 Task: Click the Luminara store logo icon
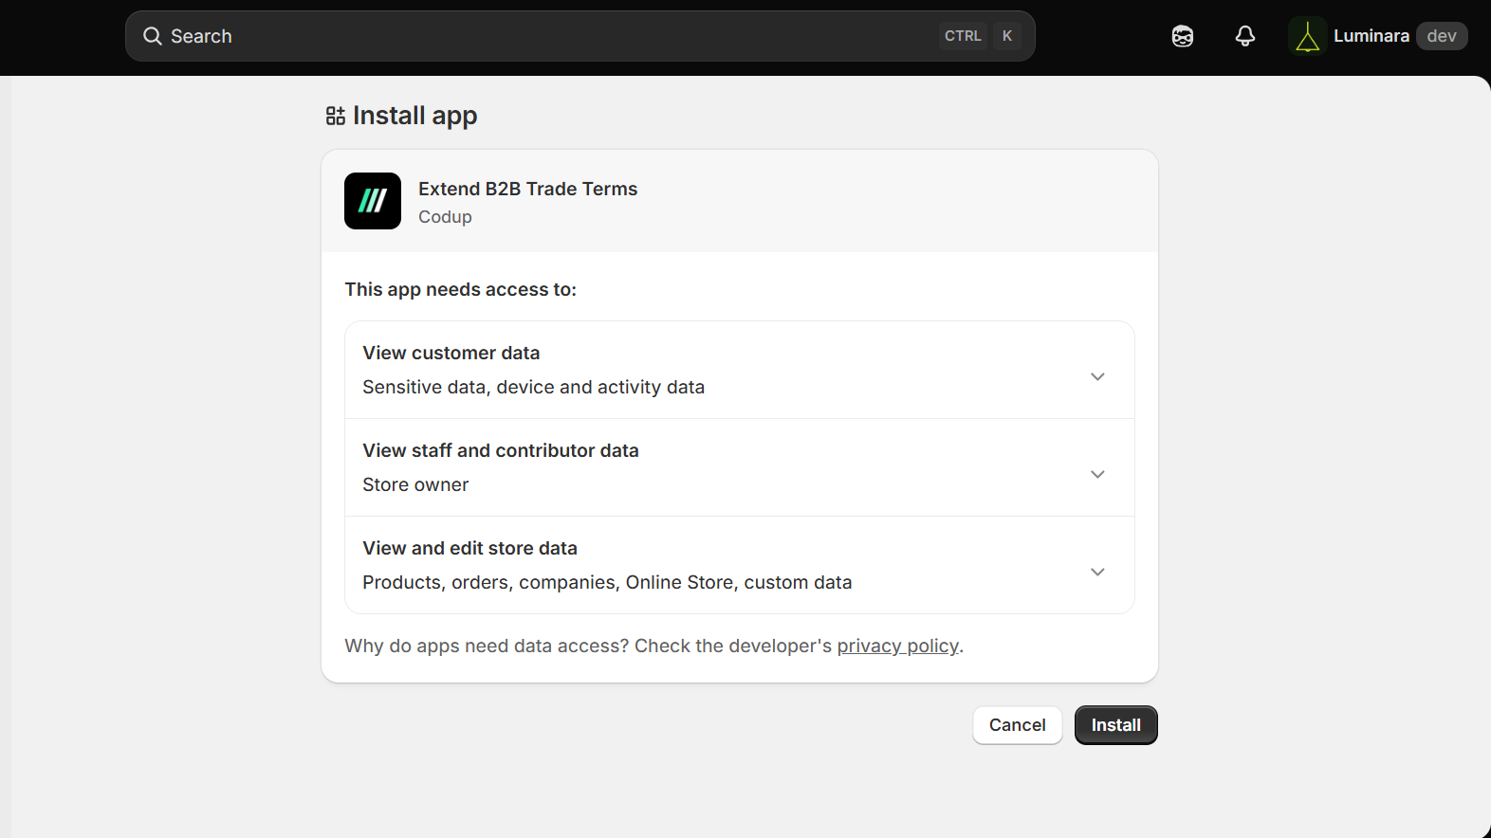coord(1307,36)
